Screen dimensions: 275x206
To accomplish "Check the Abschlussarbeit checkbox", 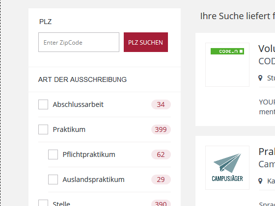I will (x=43, y=104).
